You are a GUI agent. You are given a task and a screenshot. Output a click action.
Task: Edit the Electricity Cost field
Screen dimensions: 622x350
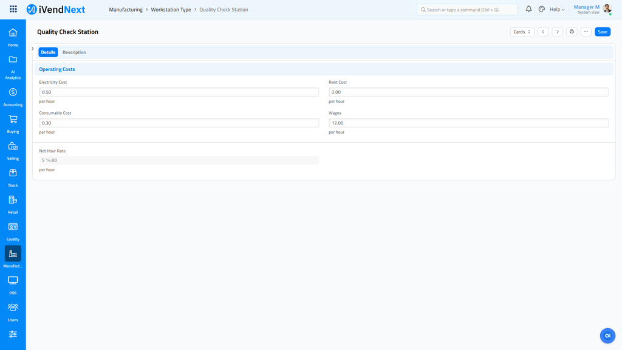[179, 92]
